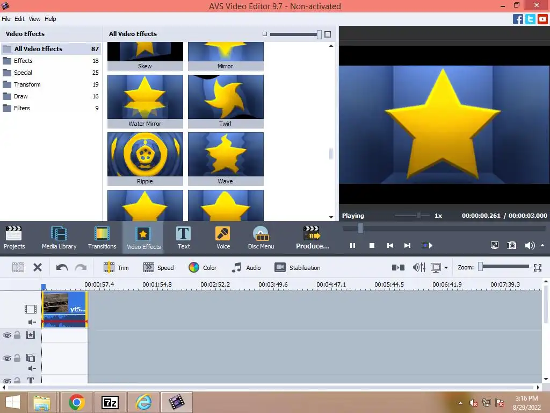Click the small thumbnails icon
Screen dimensions: 550x413
click(x=265, y=34)
